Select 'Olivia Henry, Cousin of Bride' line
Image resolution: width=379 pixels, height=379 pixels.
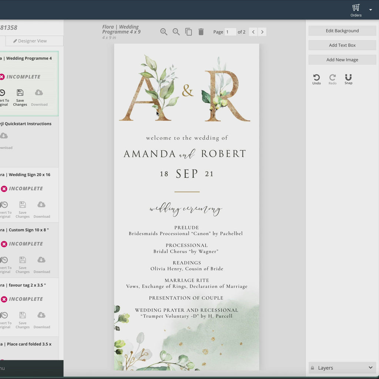pyautogui.click(x=187, y=269)
